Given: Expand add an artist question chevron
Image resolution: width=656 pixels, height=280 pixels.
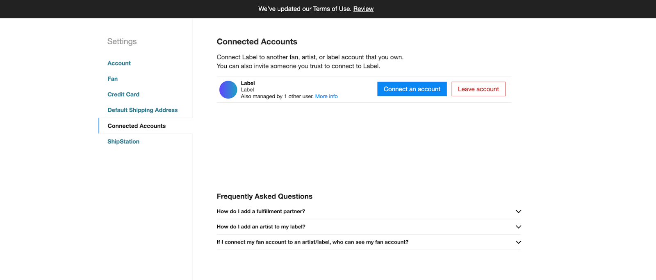Looking at the screenshot, I should point(518,227).
